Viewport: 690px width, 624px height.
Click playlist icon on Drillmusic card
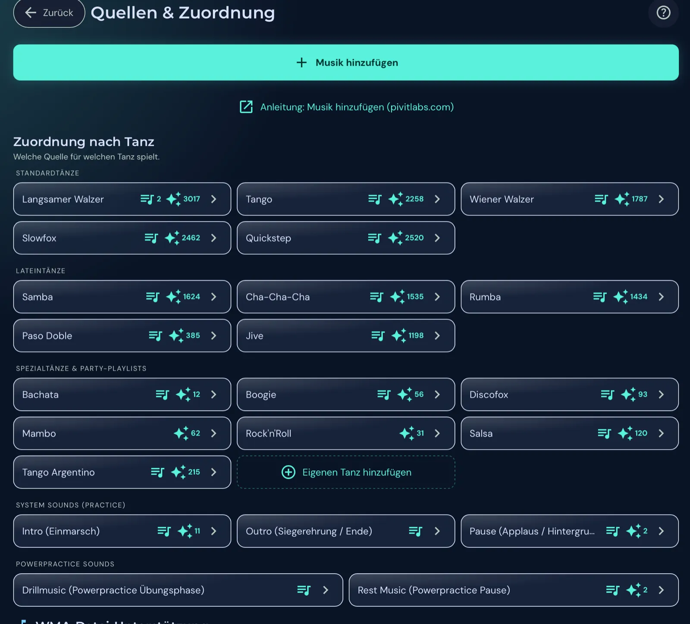(x=304, y=590)
